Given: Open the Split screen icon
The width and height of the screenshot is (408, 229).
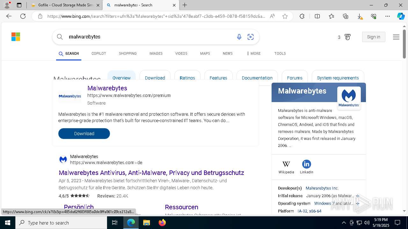Looking at the screenshot, I should 317,16.
